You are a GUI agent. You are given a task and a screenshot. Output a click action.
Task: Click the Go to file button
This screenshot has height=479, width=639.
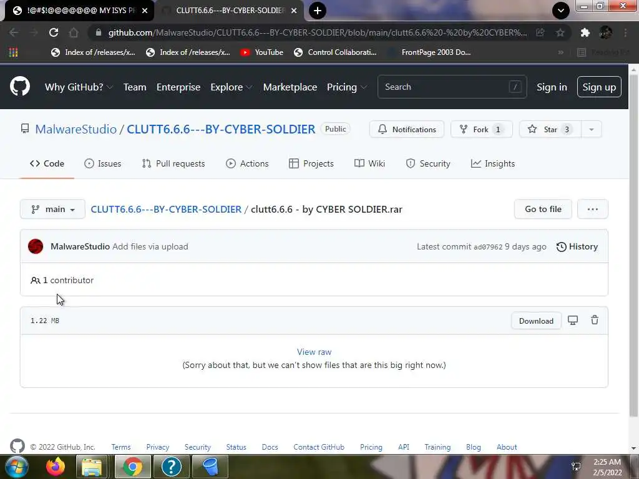coord(543,209)
